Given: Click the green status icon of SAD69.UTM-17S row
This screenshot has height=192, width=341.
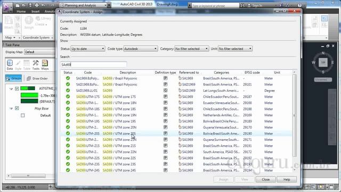Looking at the screenshot, I should click(x=68, y=97).
